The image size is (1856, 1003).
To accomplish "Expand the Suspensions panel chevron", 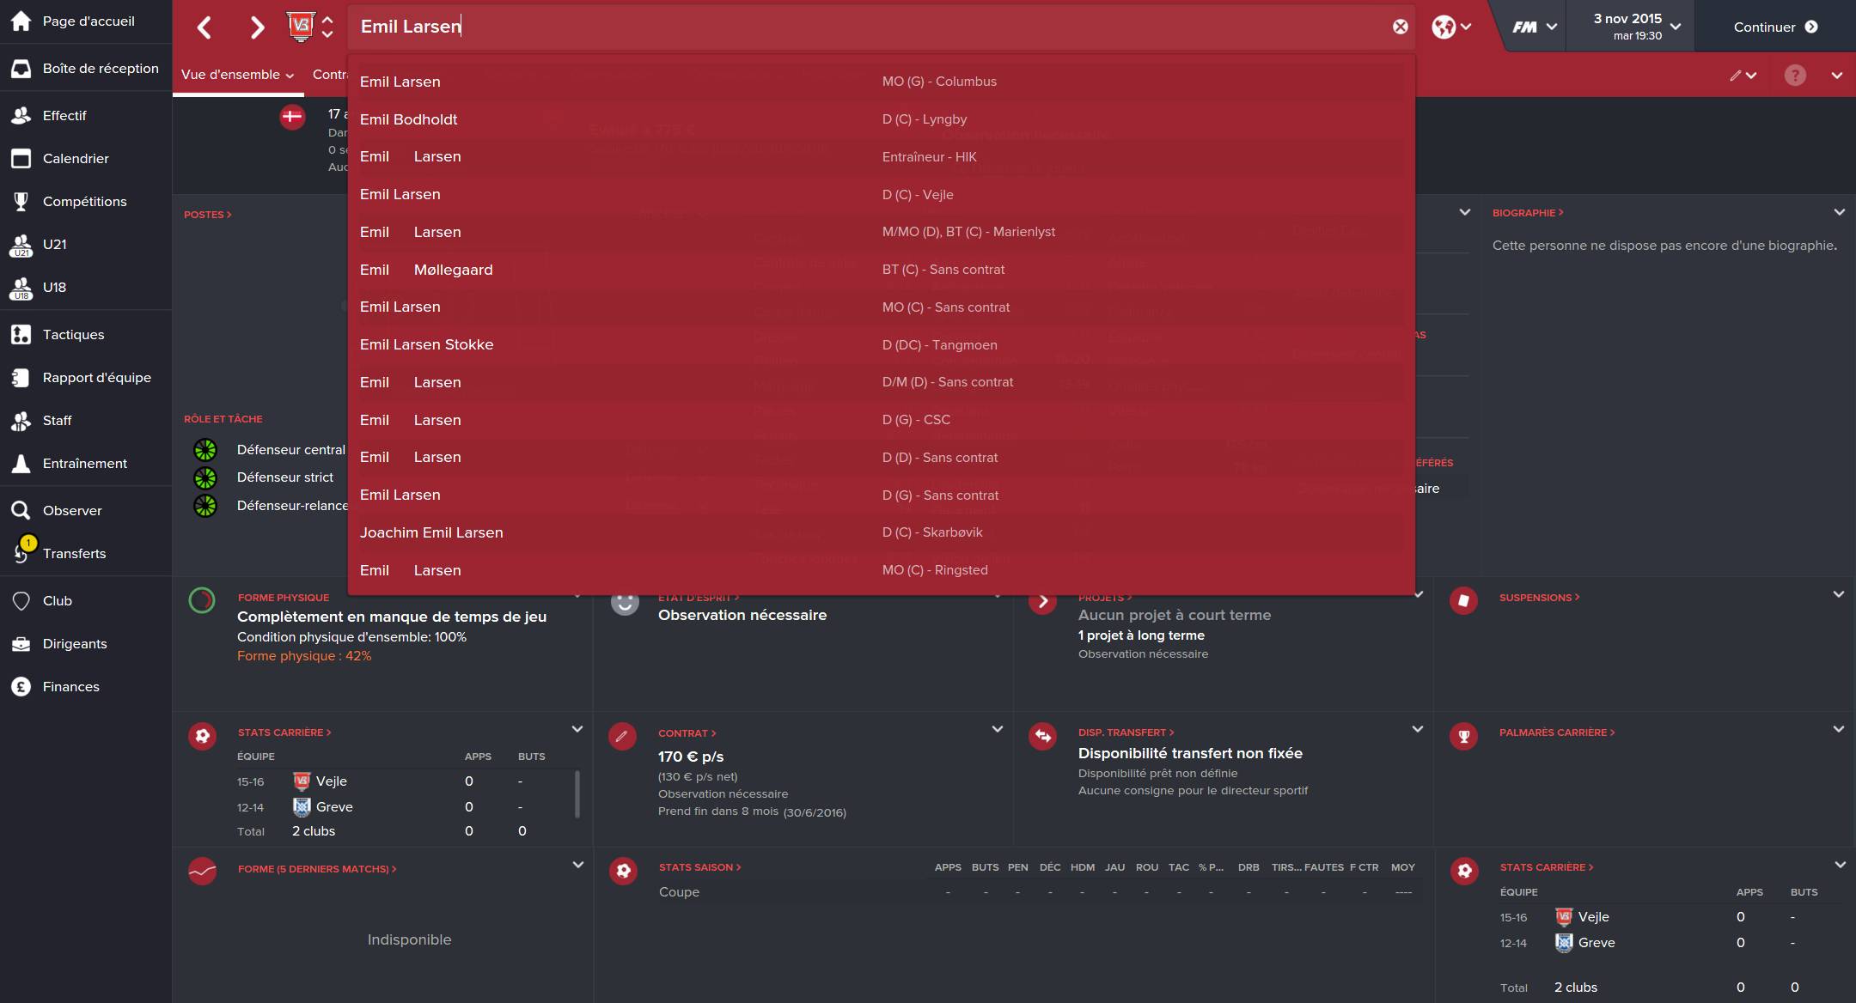I will coord(1838,594).
